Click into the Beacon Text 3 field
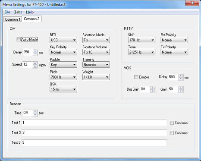 point(94,143)
